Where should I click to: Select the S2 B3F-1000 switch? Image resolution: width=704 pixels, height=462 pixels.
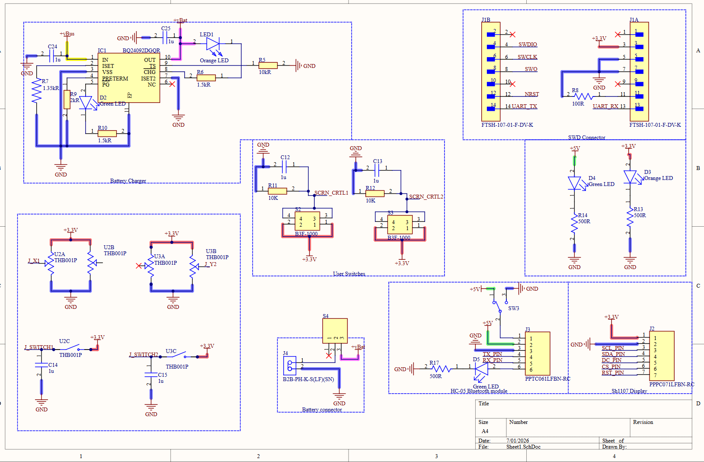(307, 221)
